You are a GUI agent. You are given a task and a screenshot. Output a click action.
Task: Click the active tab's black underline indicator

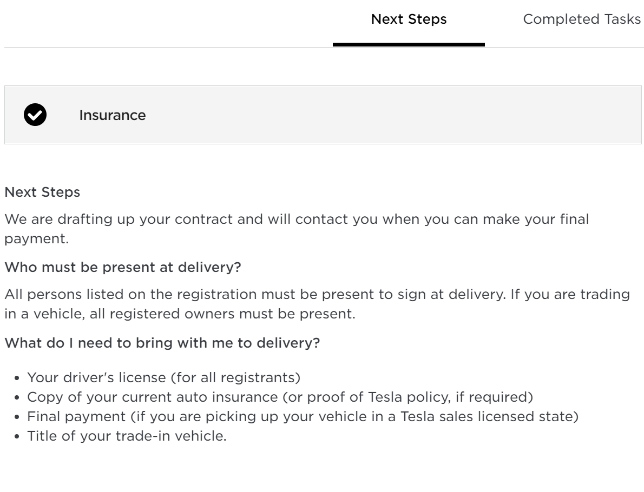tap(409, 44)
